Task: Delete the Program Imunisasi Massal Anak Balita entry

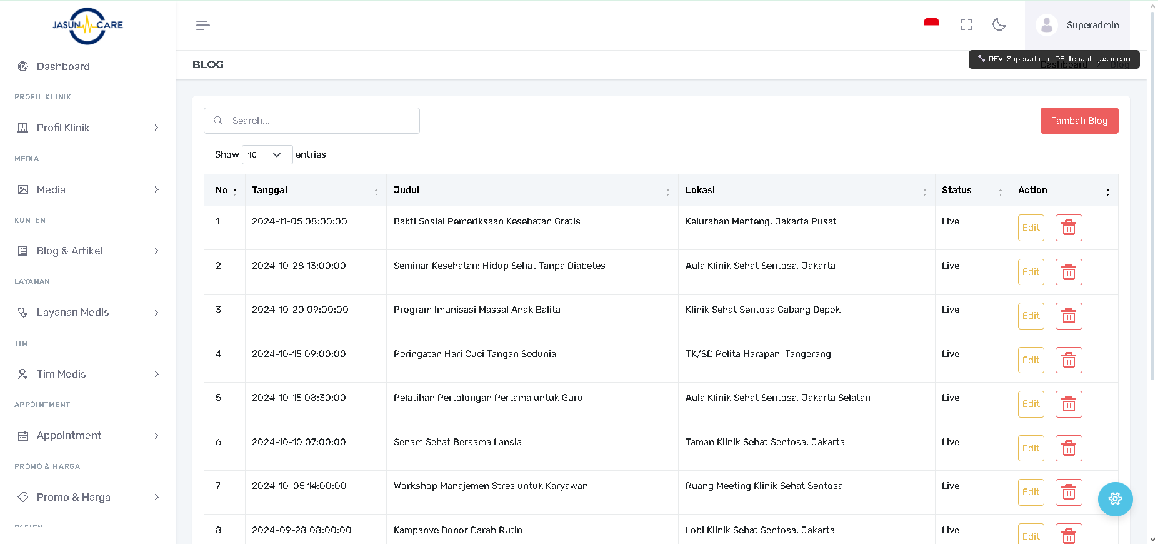Action: [1069, 316]
